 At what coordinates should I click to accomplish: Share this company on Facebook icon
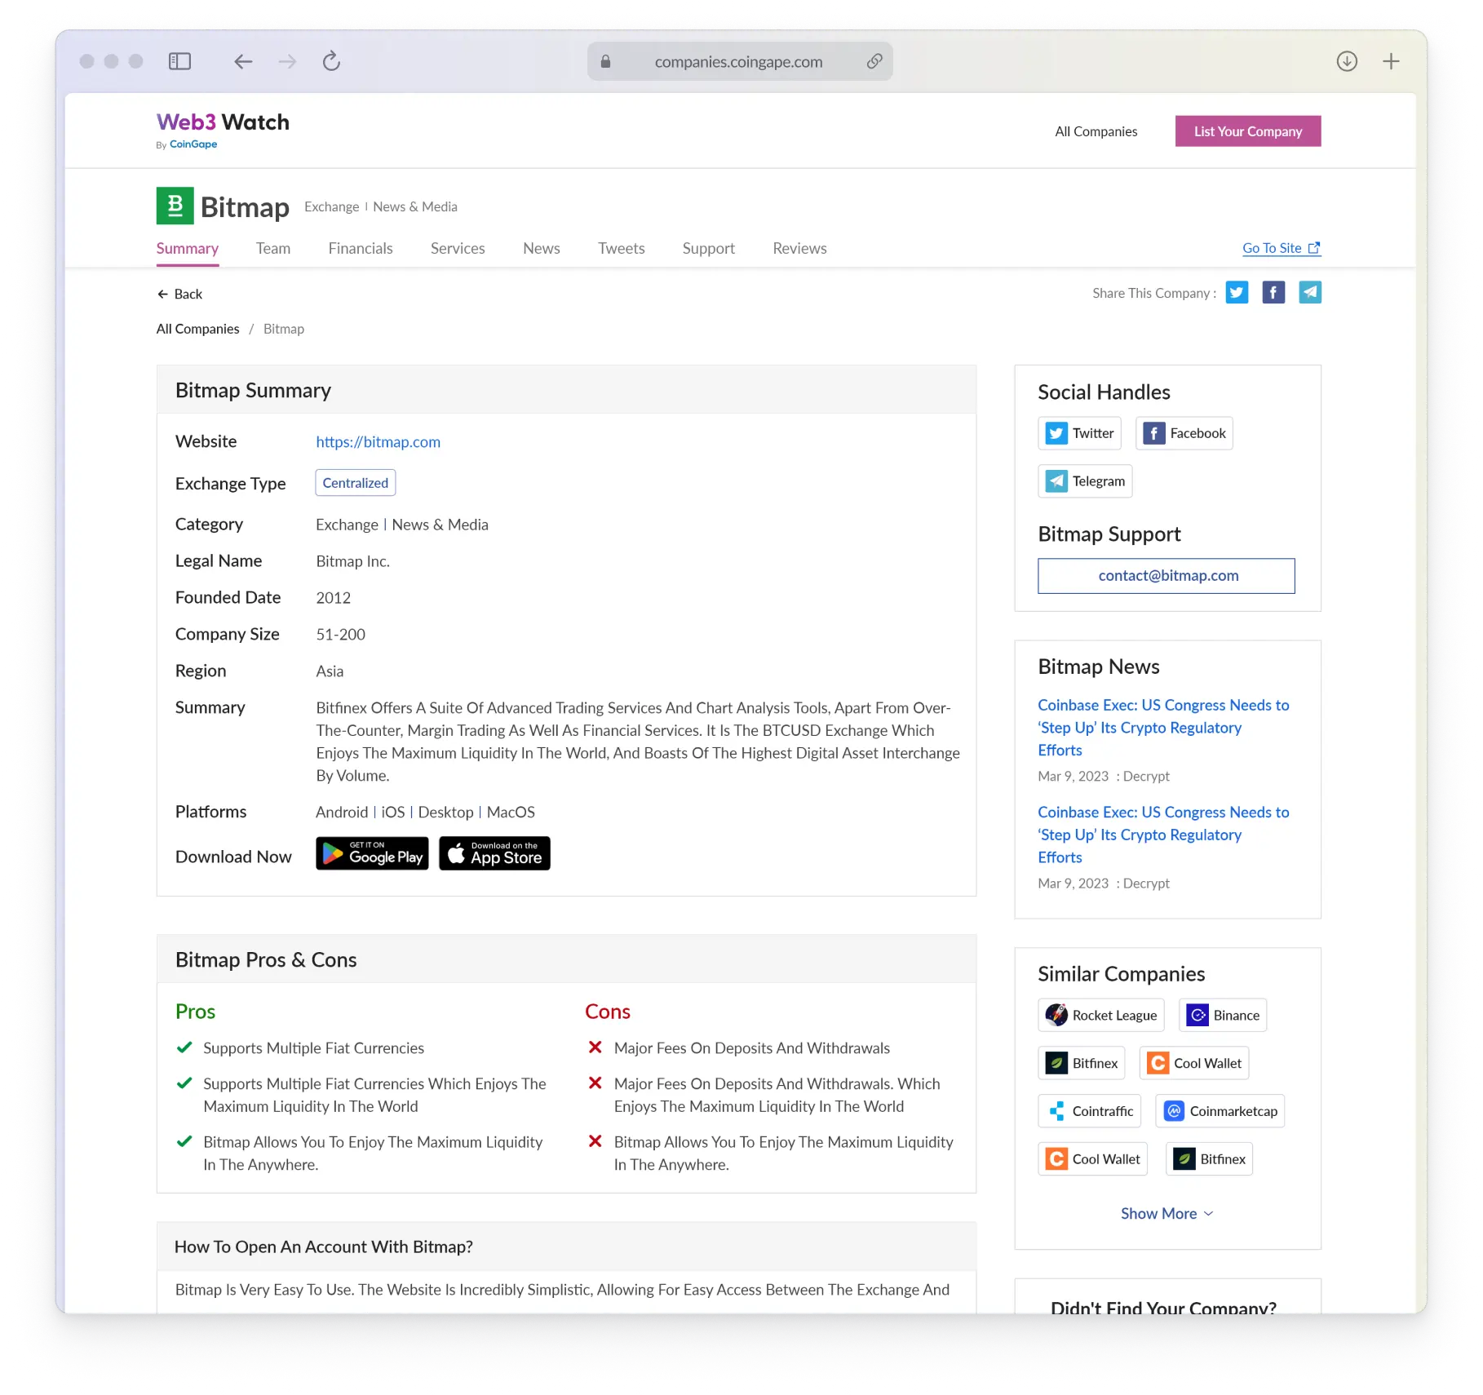[1273, 292]
